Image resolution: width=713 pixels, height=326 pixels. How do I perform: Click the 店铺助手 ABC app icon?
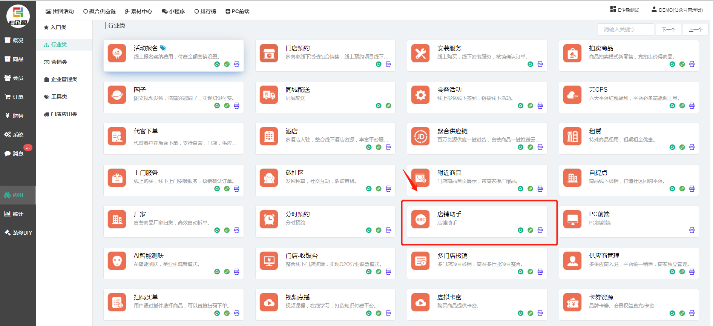tap(420, 220)
